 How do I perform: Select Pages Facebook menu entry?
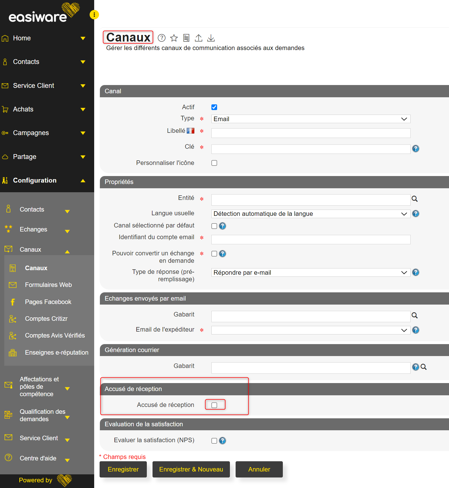pos(48,302)
